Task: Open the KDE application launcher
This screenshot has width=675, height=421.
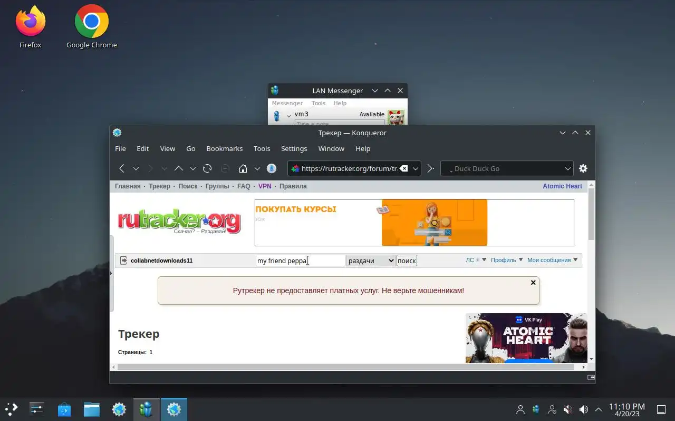Action: coord(12,409)
